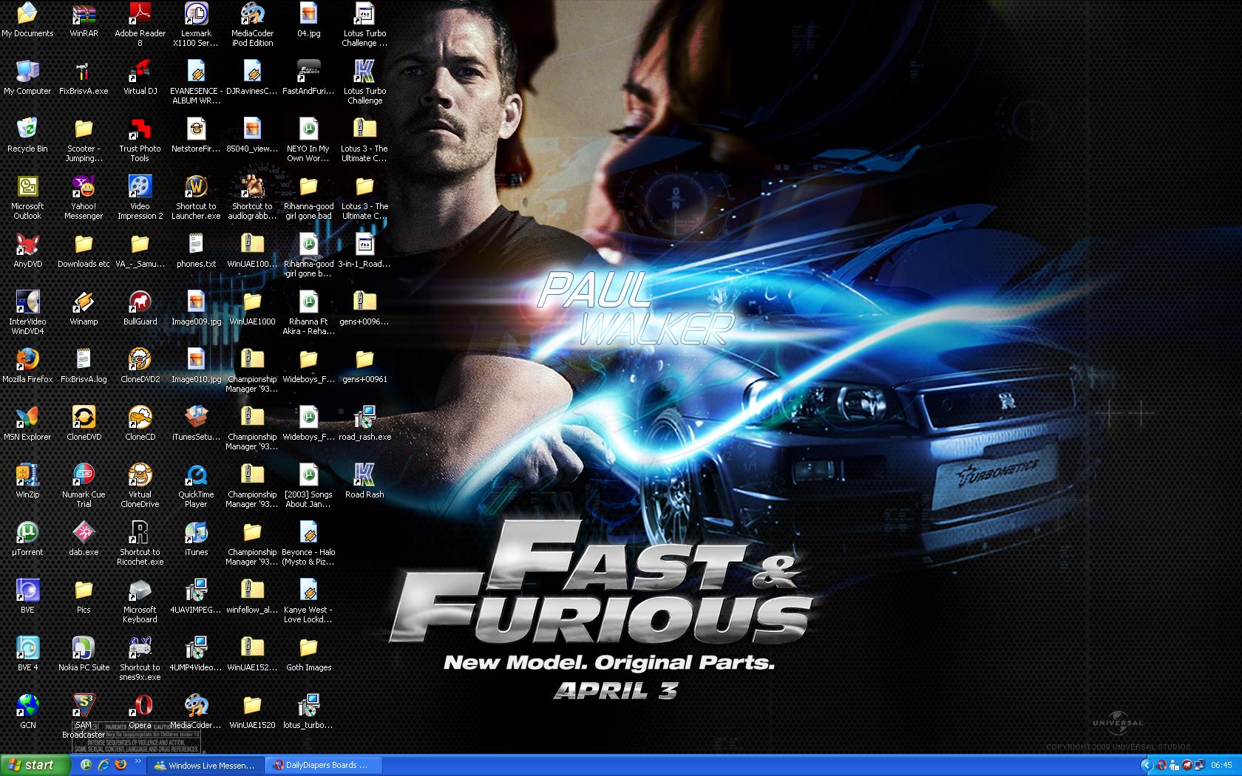Launch BullGuard from the desktop icon
This screenshot has width=1242, height=776.
(140, 309)
